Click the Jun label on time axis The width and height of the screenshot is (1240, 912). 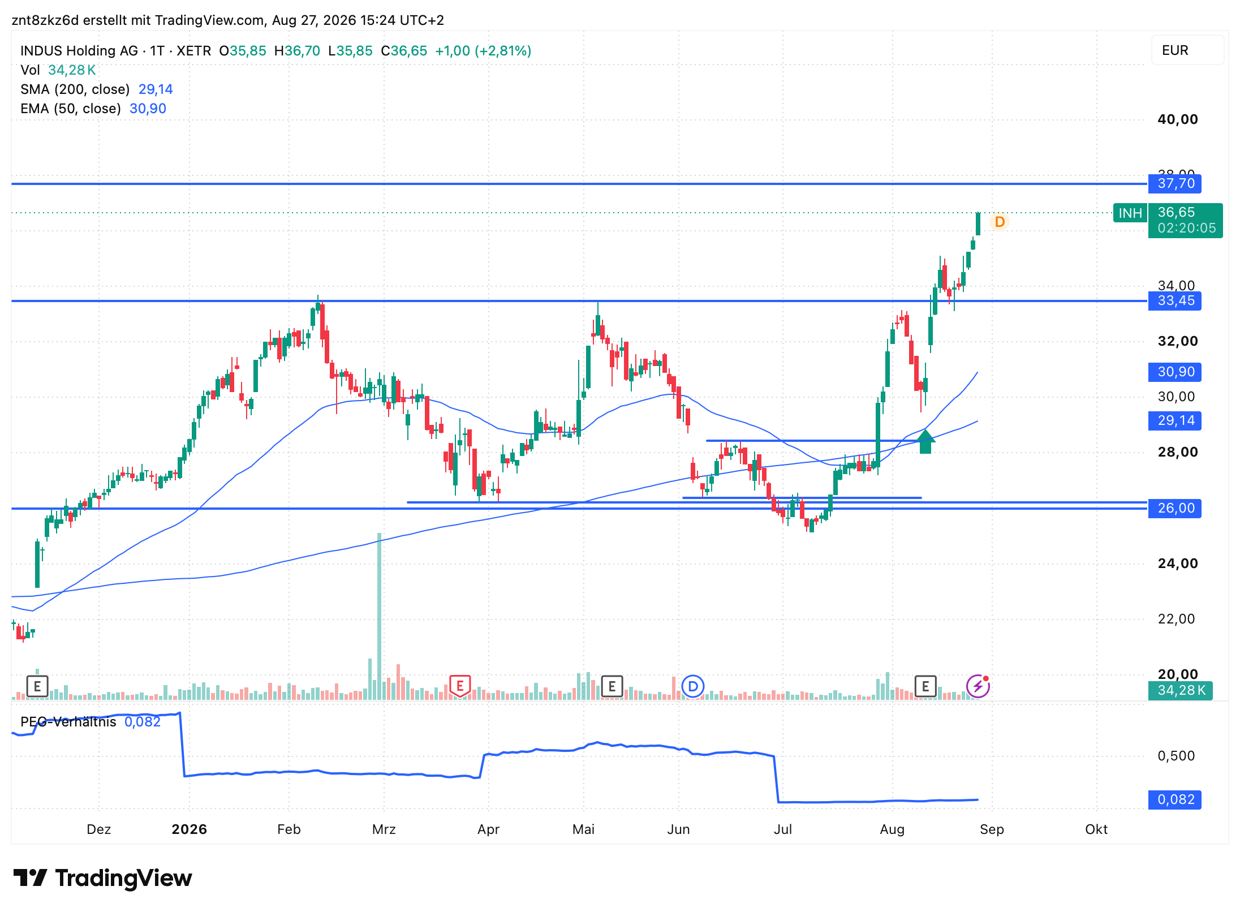(679, 829)
